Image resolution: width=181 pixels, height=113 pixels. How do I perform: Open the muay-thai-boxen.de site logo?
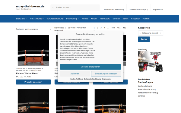[x=30, y=6]
